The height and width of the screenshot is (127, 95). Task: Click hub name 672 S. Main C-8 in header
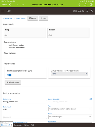[79, 11]
